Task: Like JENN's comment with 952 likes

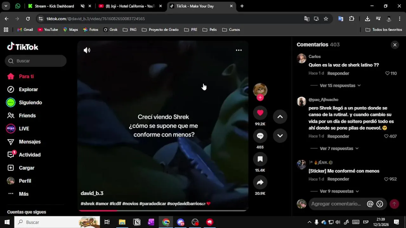Action: point(386,179)
